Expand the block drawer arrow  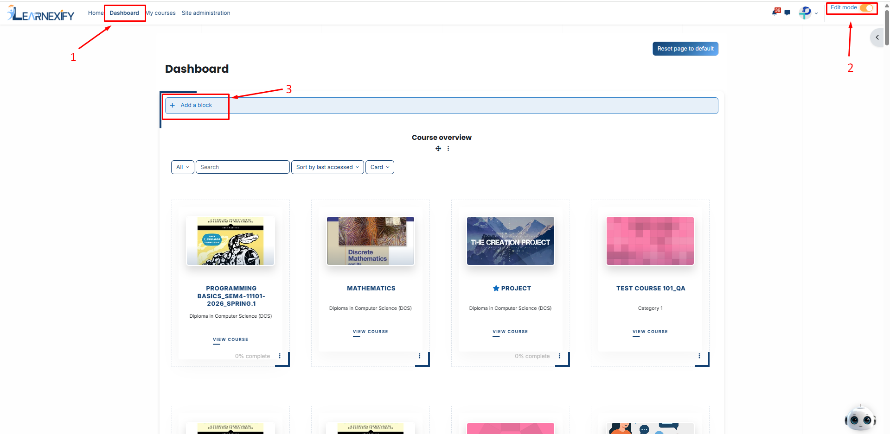pos(877,38)
